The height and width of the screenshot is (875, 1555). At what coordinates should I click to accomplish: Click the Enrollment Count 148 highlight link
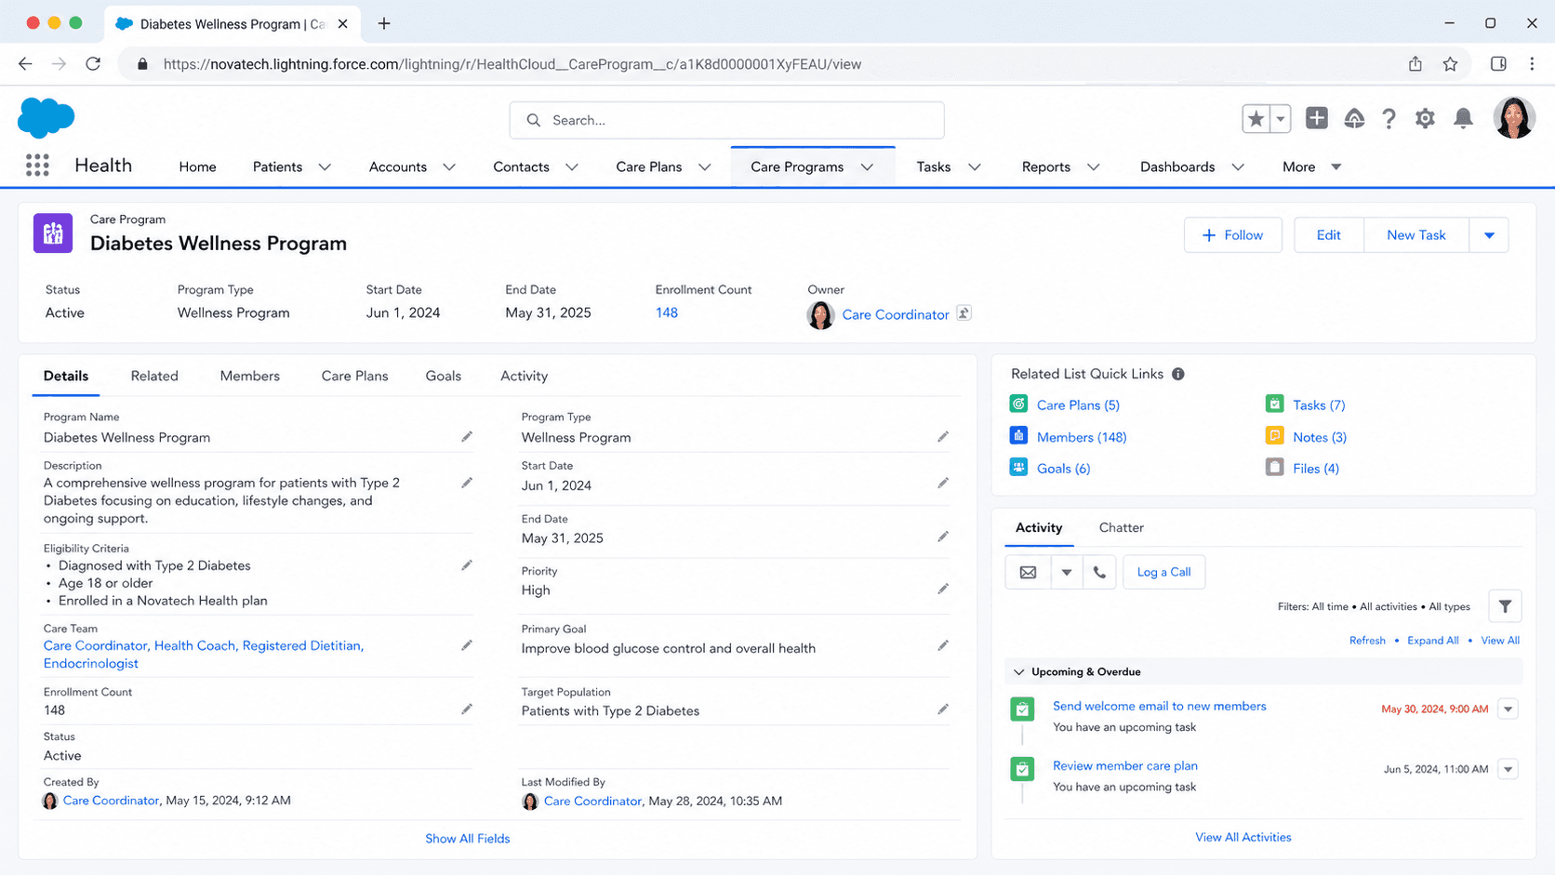pyautogui.click(x=666, y=312)
